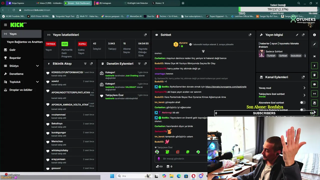
Task: Switch to the Home / X browser tab
Action: point(165,3)
